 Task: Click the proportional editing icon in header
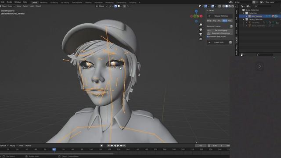pyautogui.click(x=124, y=6)
